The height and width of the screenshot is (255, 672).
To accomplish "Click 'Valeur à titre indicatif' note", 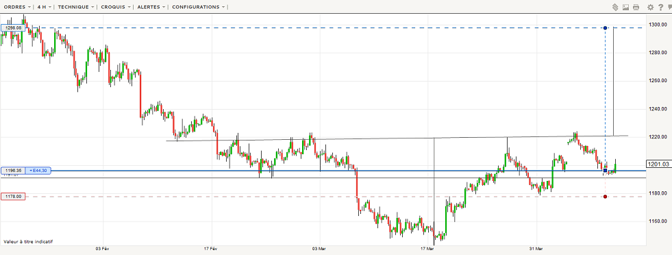I will point(28,242).
